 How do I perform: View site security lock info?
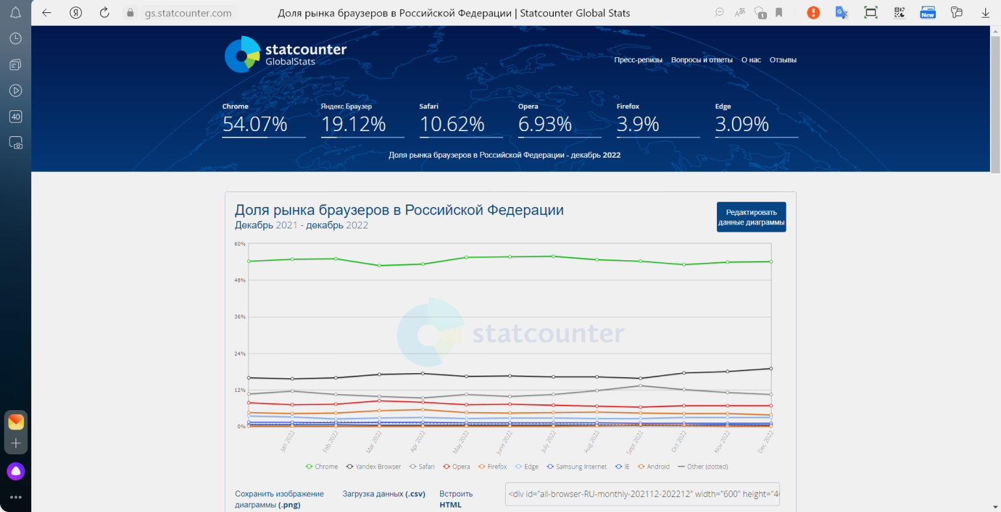click(130, 13)
